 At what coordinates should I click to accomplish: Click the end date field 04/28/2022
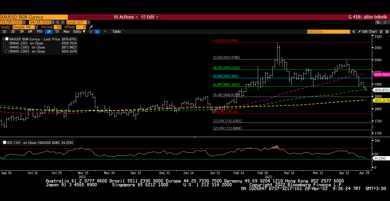[40, 22]
